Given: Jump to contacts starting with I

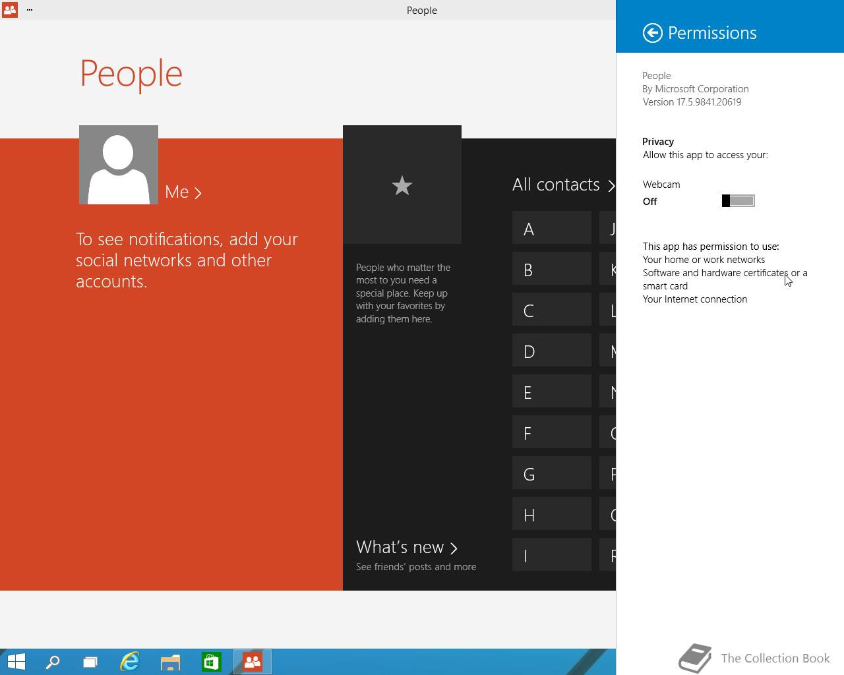Looking at the screenshot, I should pyautogui.click(x=552, y=555).
